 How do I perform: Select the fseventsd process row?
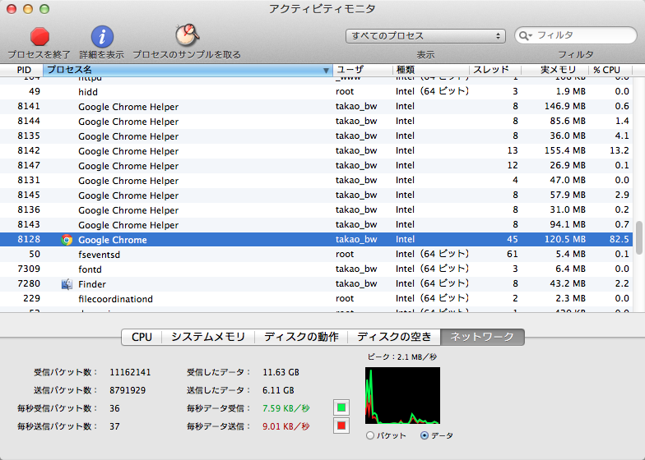pyautogui.click(x=316, y=255)
